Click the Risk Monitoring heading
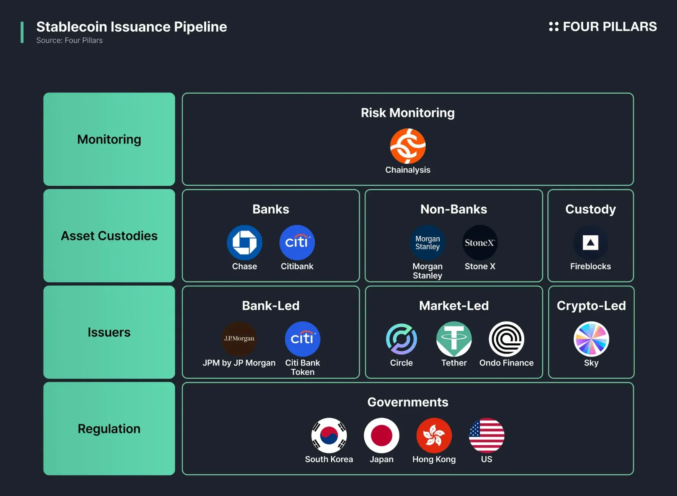 408,113
